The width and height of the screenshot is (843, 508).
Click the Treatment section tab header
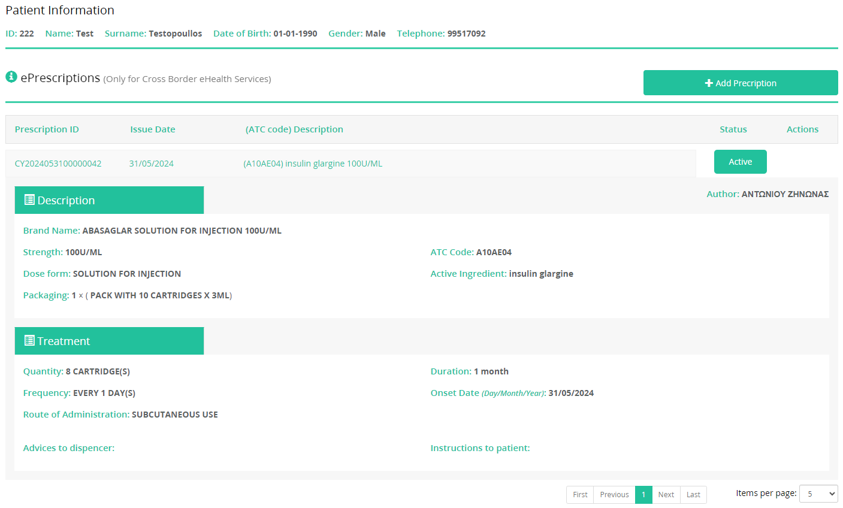click(x=109, y=341)
